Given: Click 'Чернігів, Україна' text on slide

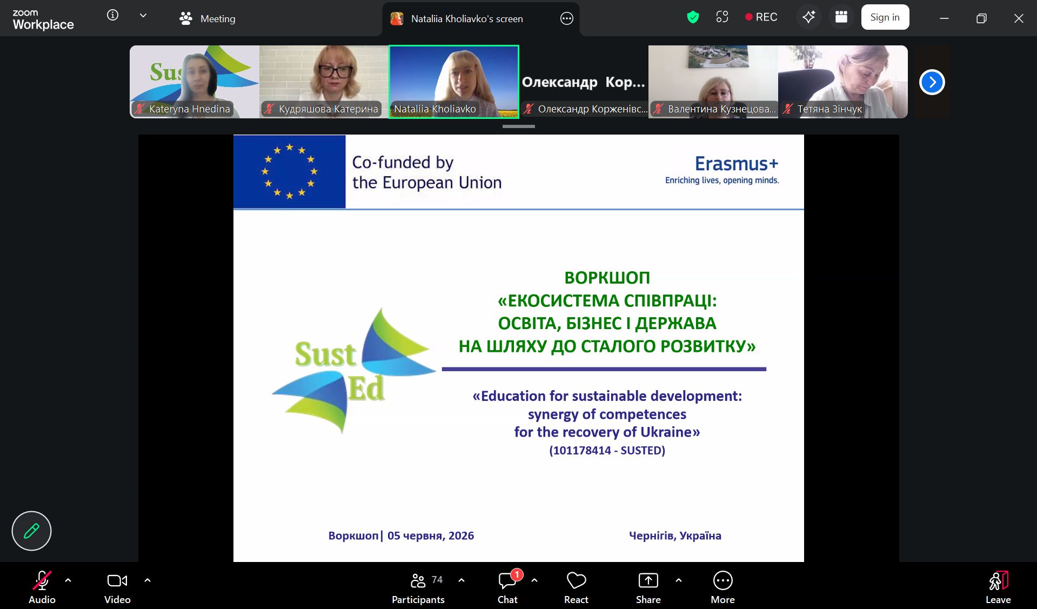Looking at the screenshot, I should (x=675, y=536).
